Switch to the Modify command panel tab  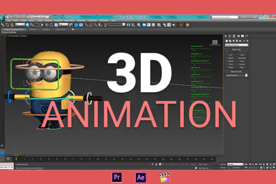230,36
